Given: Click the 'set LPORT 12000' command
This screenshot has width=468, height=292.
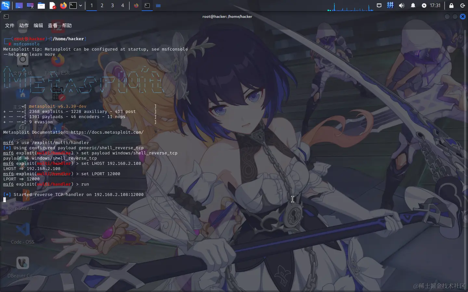Looking at the screenshot, I should 101,174.
